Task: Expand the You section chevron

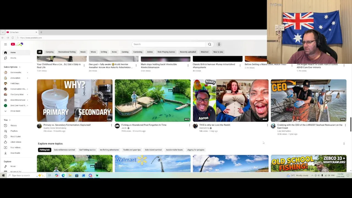Action: [10, 120]
